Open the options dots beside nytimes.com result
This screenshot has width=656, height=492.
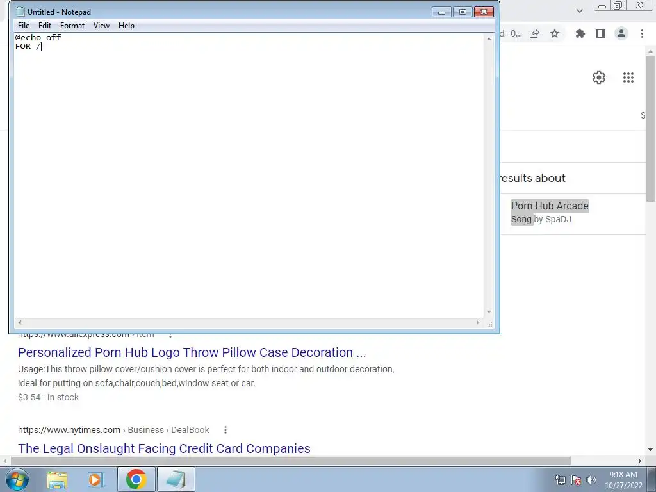click(225, 430)
